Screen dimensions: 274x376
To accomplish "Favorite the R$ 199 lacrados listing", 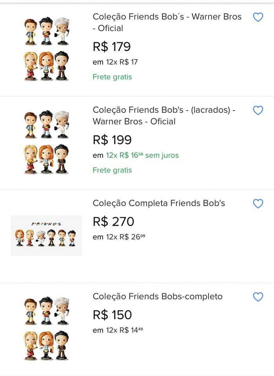I will click(x=258, y=110).
